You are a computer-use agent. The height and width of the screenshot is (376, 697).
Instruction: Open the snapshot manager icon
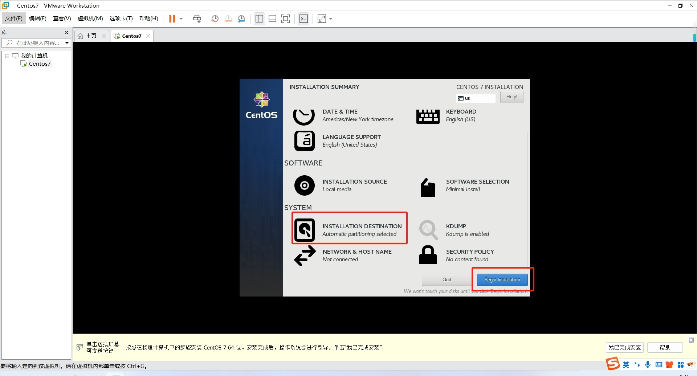[241, 19]
